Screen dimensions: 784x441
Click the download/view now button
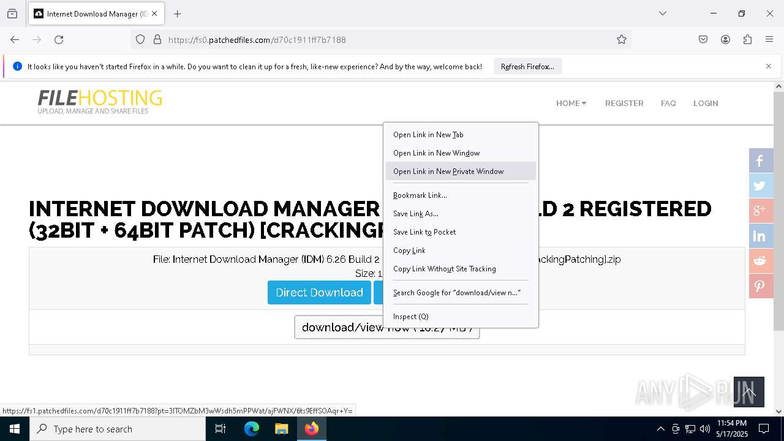pos(387,327)
